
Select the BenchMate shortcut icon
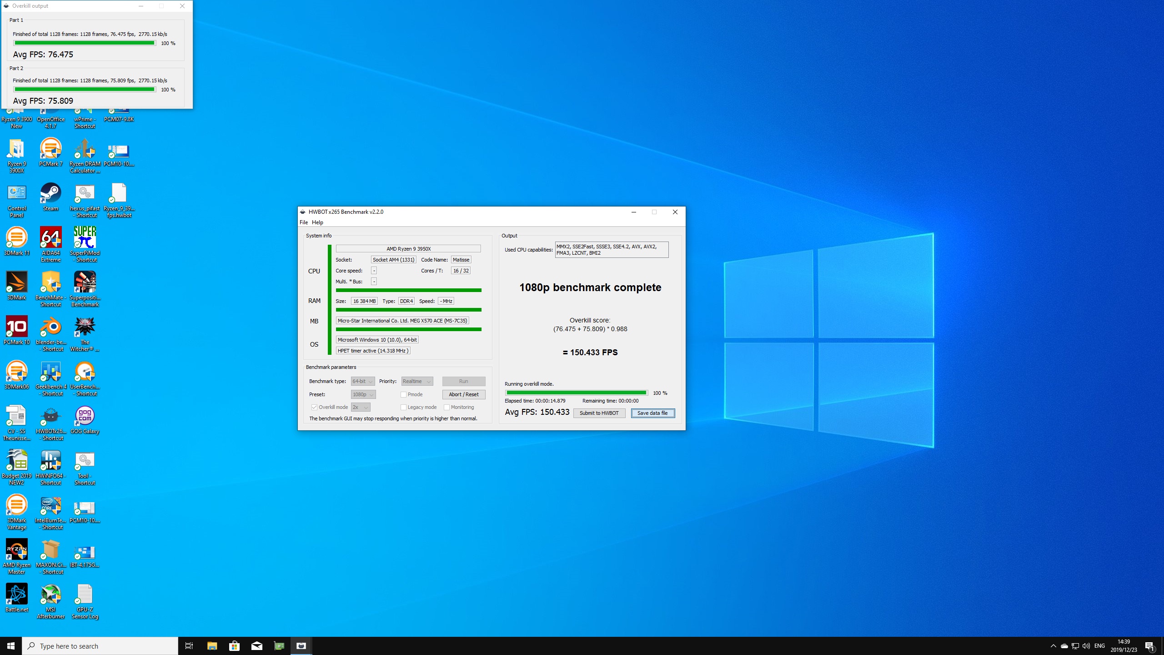[x=50, y=290]
